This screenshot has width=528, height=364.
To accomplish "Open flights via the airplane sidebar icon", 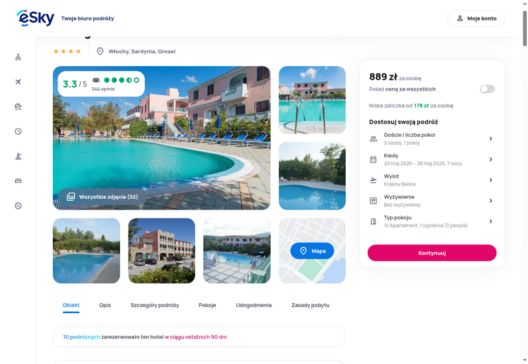I will (18, 82).
